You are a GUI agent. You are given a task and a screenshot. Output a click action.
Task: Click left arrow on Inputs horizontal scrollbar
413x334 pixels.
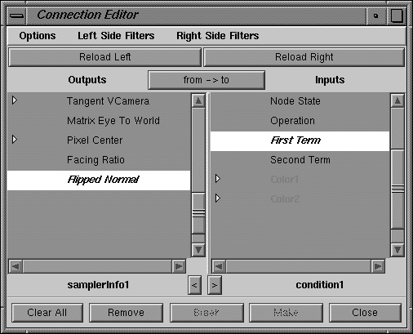point(219,266)
